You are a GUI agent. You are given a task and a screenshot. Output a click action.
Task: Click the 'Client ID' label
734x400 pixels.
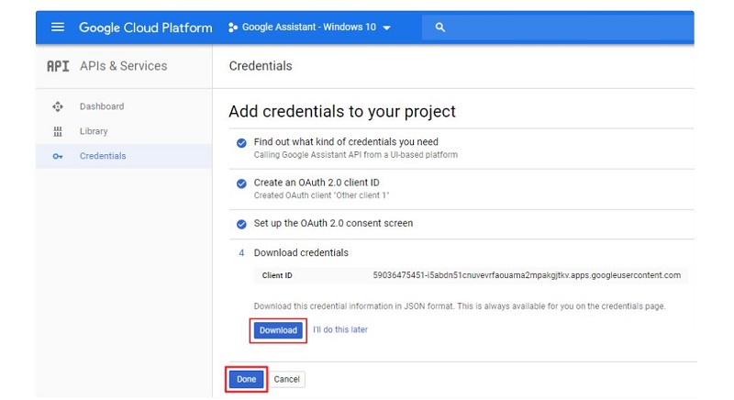(277, 275)
